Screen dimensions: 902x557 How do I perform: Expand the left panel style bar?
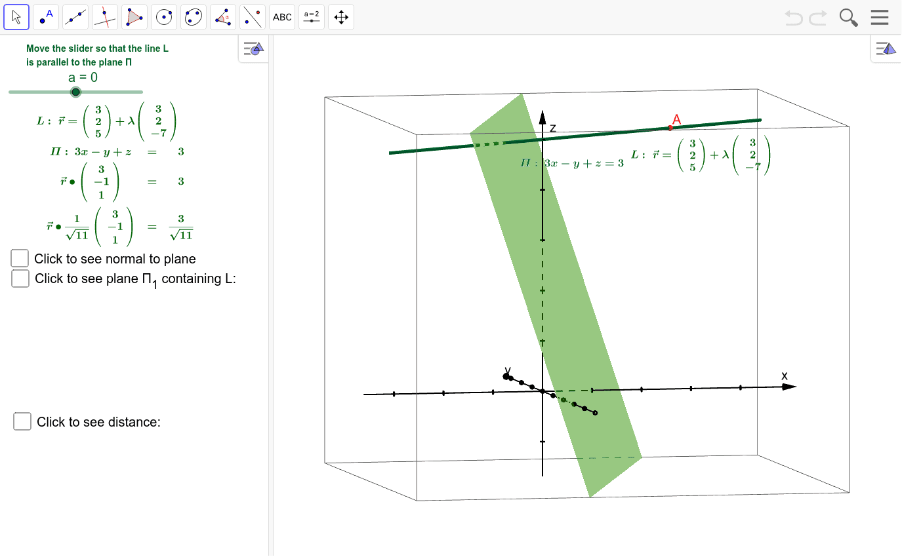[253, 48]
